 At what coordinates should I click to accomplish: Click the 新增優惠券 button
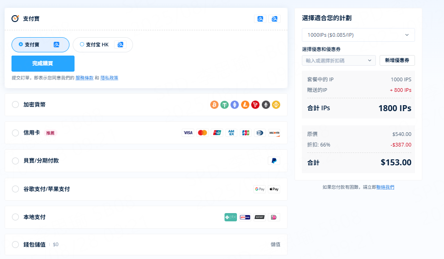397,61
